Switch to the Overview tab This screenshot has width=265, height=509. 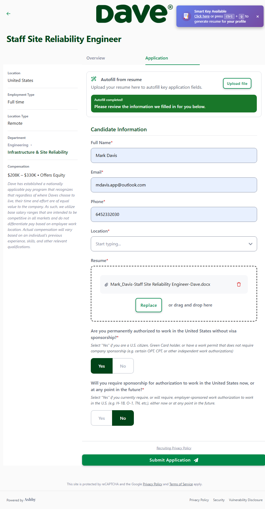coord(96,58)
